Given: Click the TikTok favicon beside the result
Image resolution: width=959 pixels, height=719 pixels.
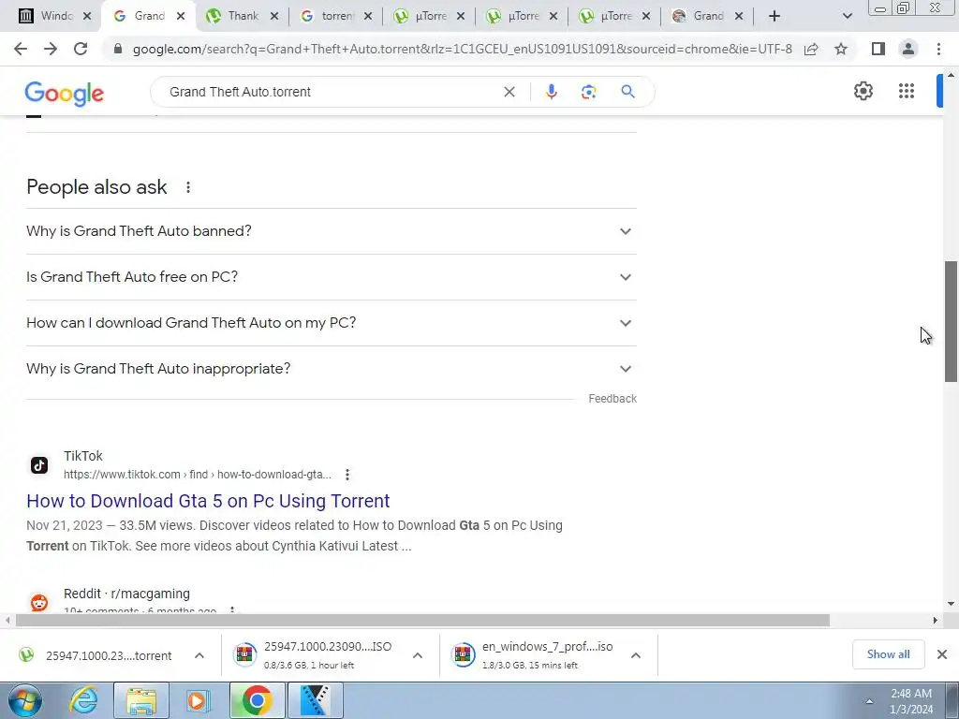Looking at the screenshot, I should pyautogui.click(x=39, y=465).
